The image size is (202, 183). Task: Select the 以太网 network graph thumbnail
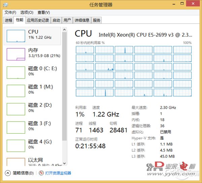(16, 162)
